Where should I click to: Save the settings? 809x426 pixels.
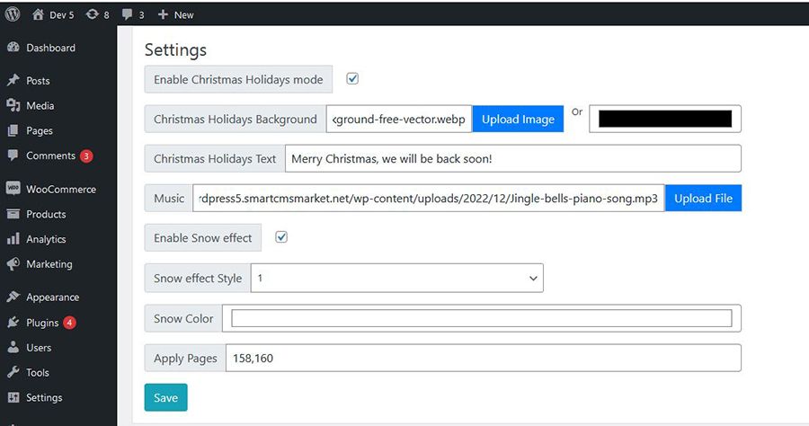tap(165, 397)
